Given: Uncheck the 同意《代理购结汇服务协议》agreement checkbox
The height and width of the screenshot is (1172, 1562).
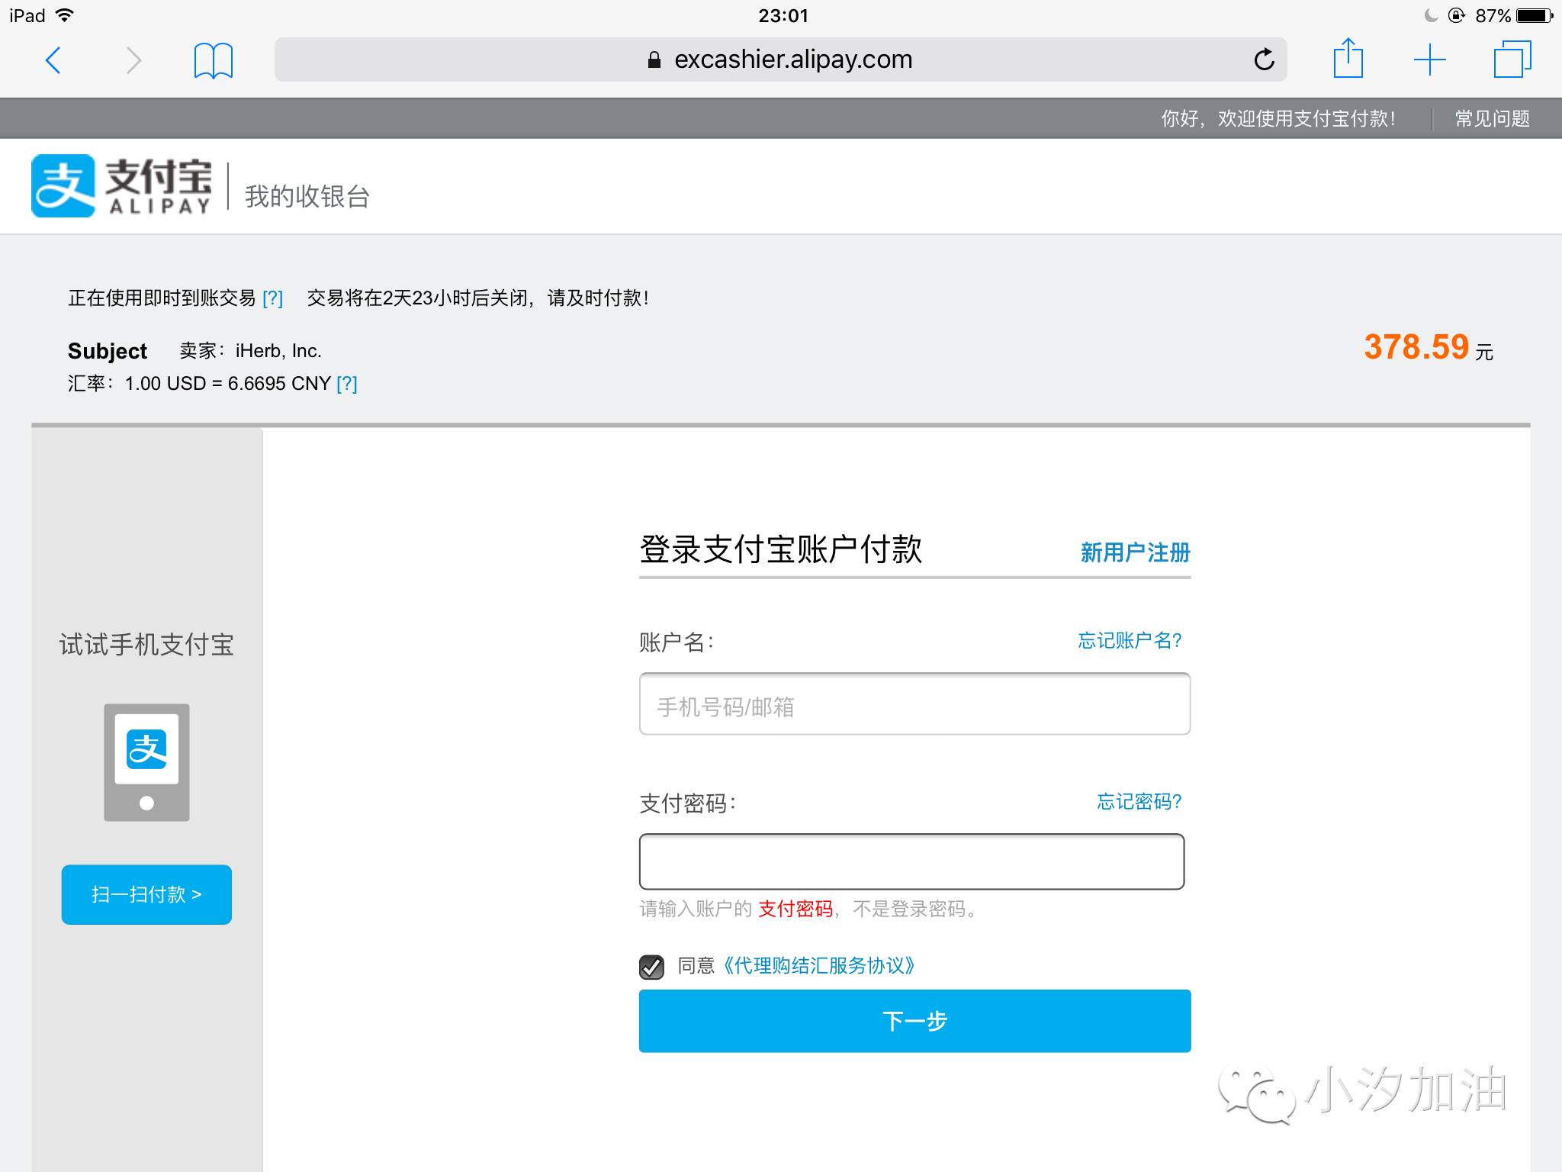Looking at the screenshot, I should point(651,967).
